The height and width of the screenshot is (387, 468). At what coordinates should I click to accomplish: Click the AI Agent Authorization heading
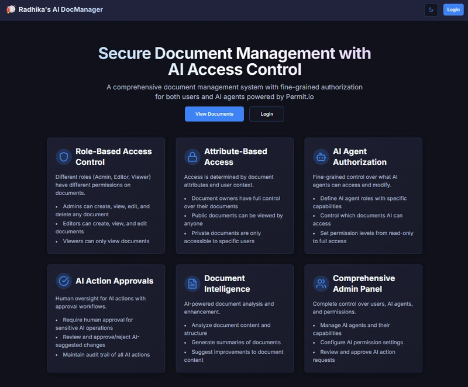point(359,157)
